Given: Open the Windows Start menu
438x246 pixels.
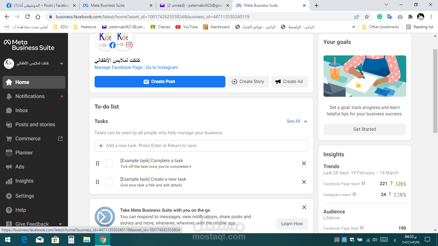Looking at the screenshot, I should coord(7,239).
